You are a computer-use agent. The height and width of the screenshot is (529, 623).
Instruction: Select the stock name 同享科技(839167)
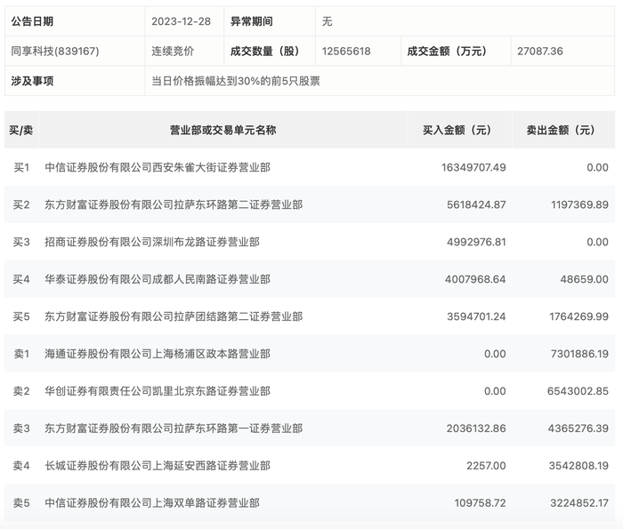pos(55,52)
